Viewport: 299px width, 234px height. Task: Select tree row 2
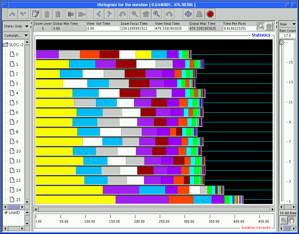[14, 74]
